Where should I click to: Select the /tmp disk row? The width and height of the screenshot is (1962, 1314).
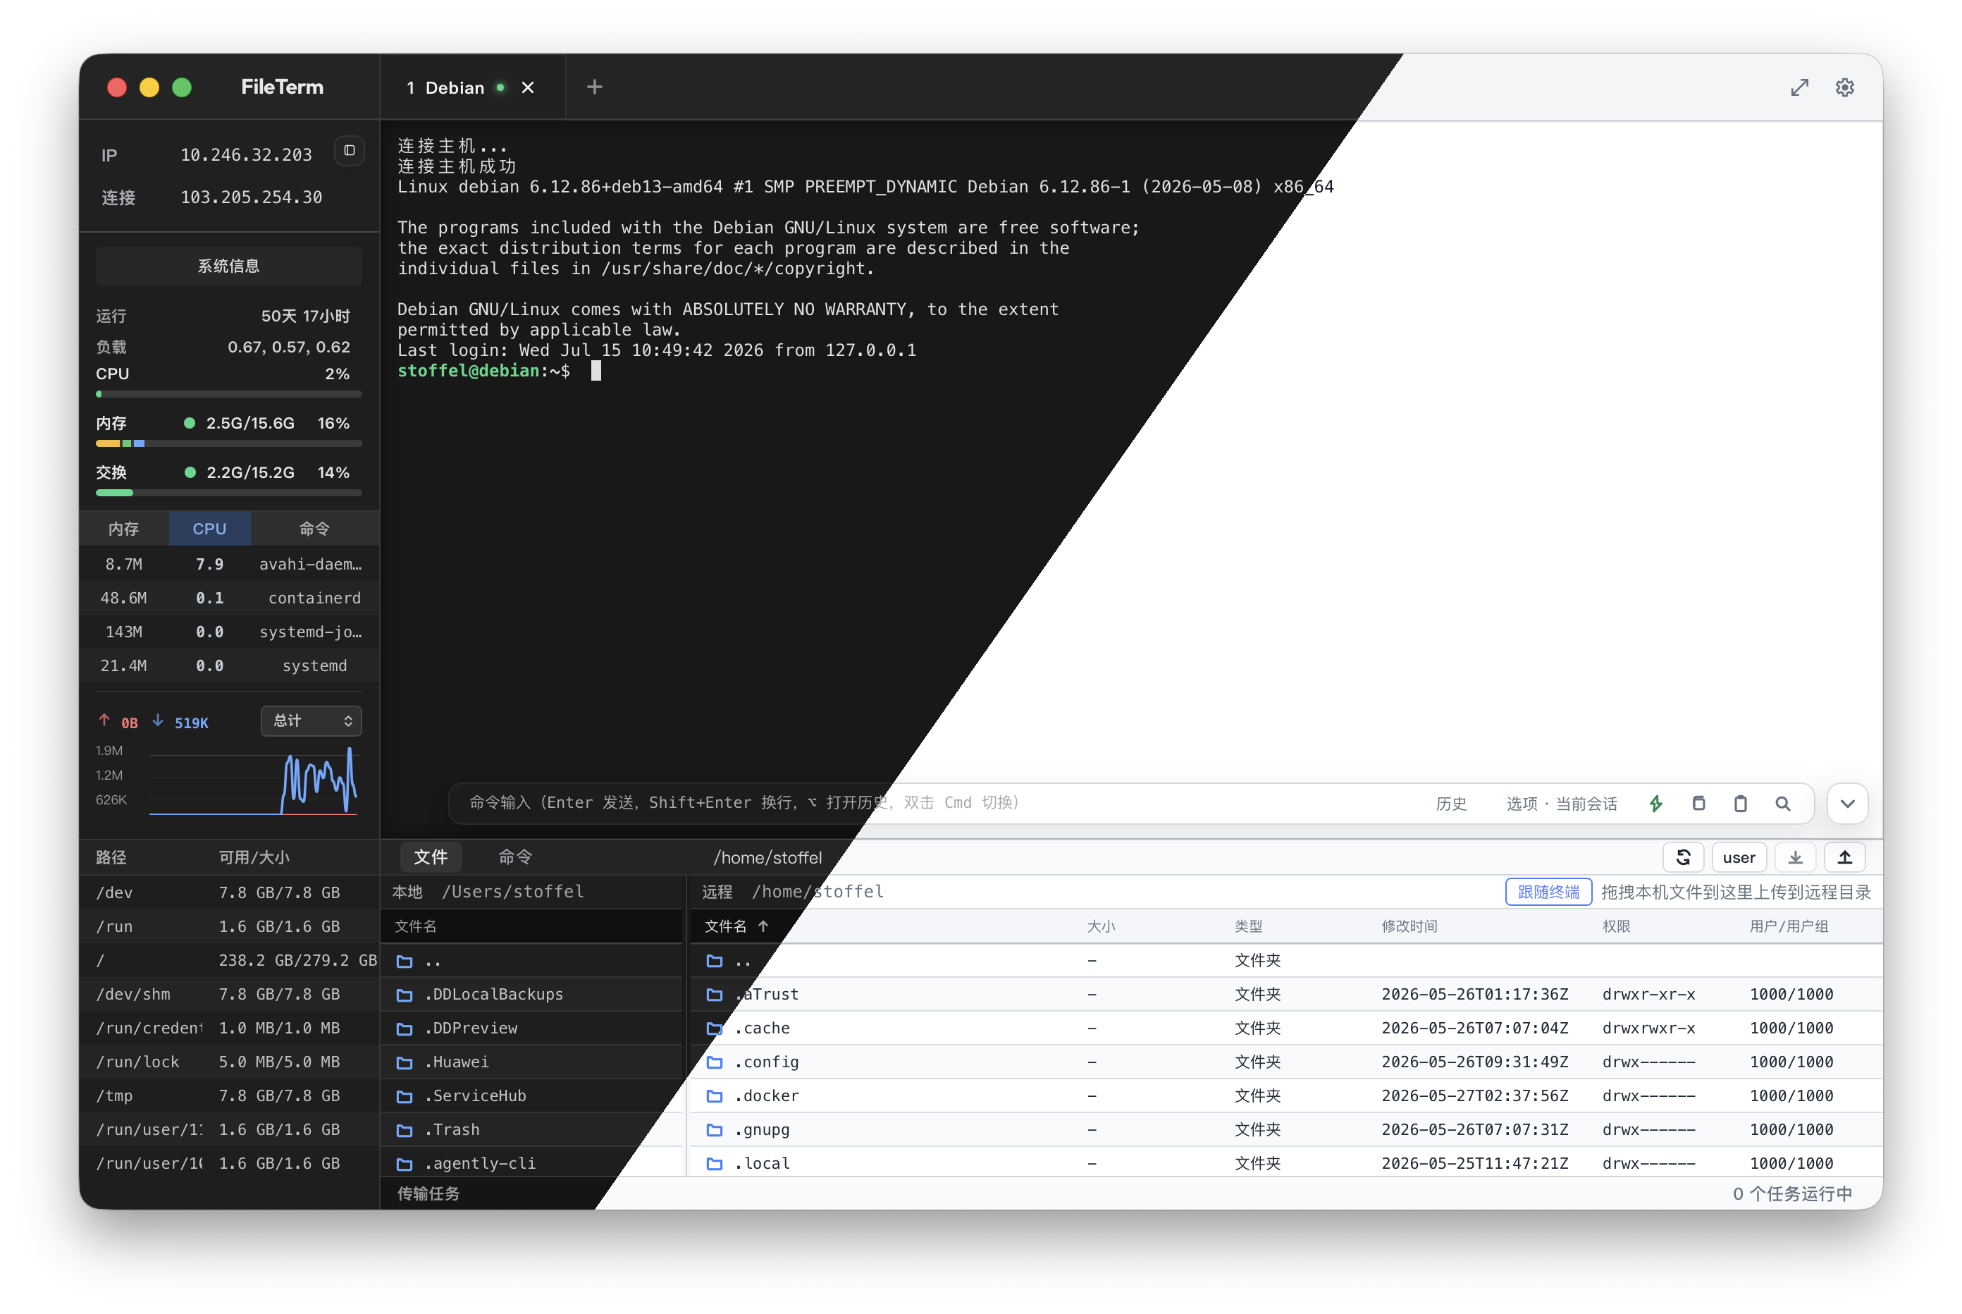230,1096
